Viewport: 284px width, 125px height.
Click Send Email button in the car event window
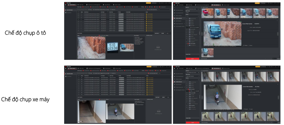[157, 33]
